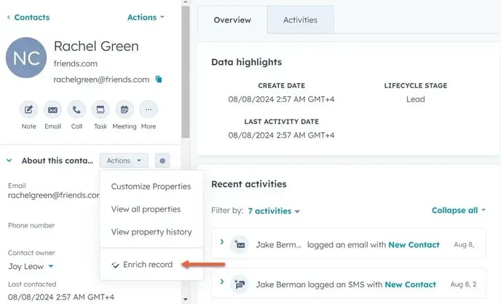Expand the logged SMS activity entry
The height and width of the screenshot is (304, 501).
click(222, 281)
